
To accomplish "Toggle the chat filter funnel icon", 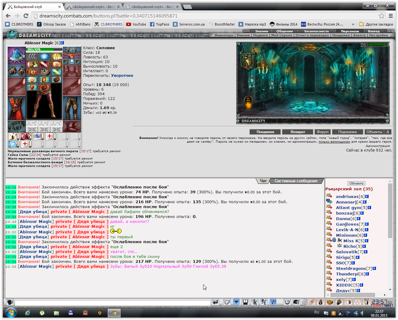I will (x=236, y=302).
